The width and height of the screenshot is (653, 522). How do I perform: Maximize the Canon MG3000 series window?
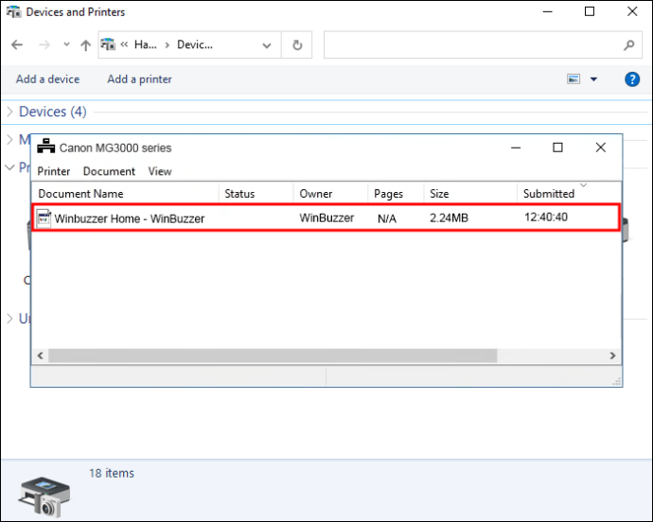tap(557, 148)
